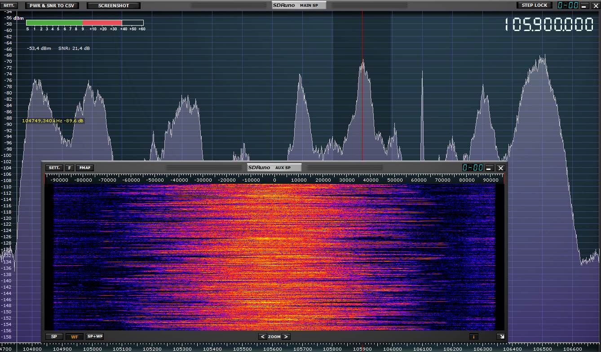Click the S-meter signal strength bar
Viewport: 601px width, 352px height.
(85, 22)
